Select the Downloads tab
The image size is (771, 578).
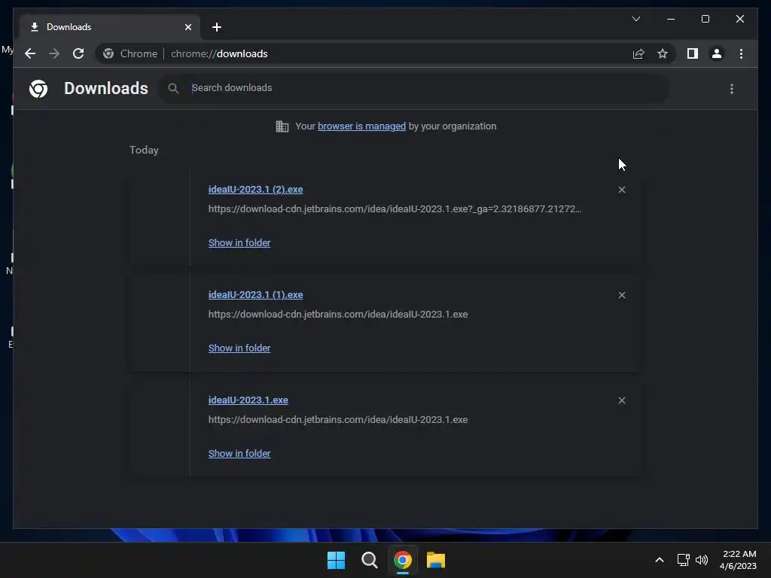tap(110, 27)
